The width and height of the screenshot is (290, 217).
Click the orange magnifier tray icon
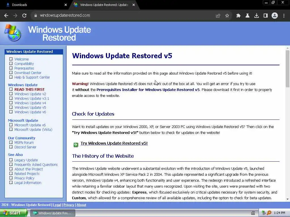pos(269,213)
